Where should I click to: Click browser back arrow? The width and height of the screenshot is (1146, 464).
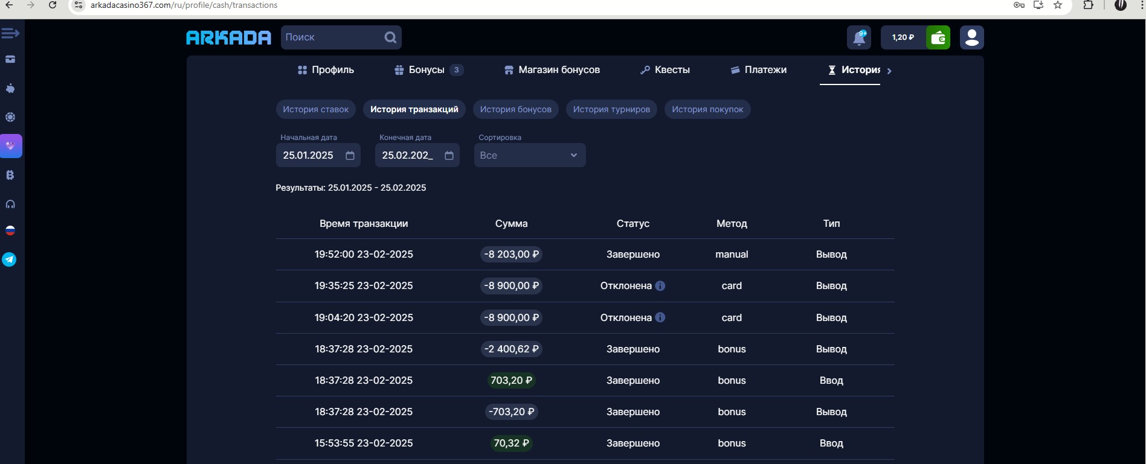click(9, 5)
